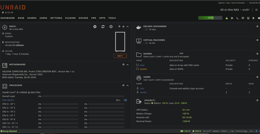Open Users tile settings gear
This screenshot has height=134, width=260.
click(257, 77)
